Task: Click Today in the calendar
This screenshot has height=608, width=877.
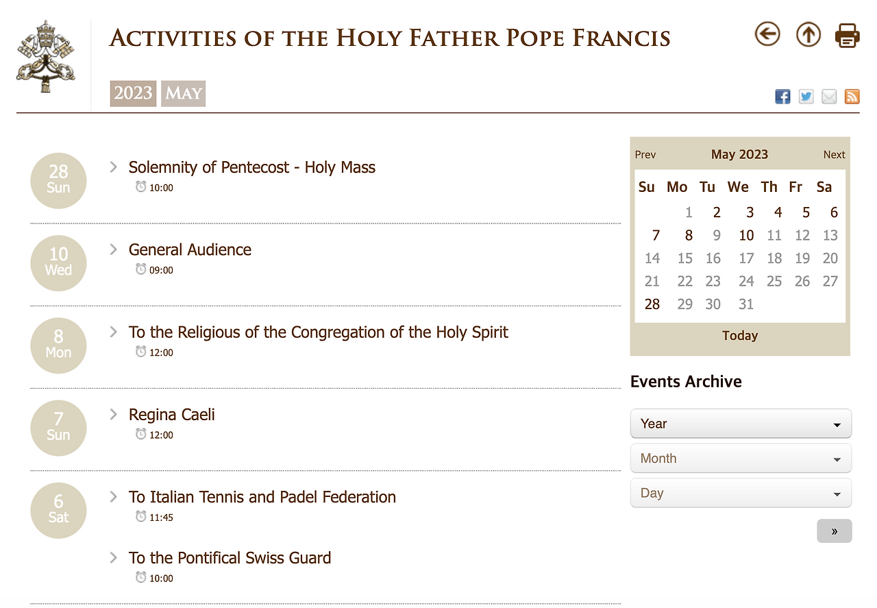Action: point(740,335)
